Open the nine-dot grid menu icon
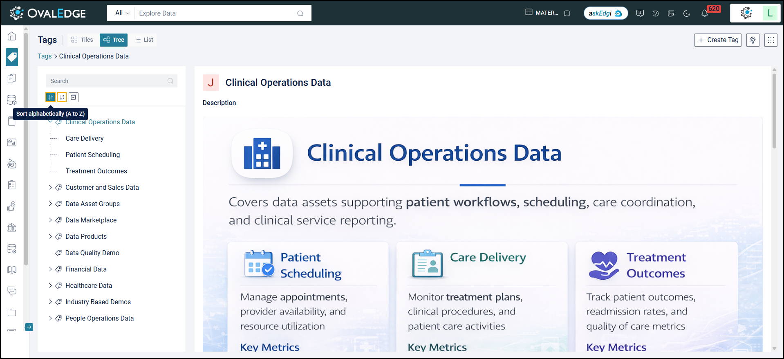The image size is (784, 359). coord(771,40)
